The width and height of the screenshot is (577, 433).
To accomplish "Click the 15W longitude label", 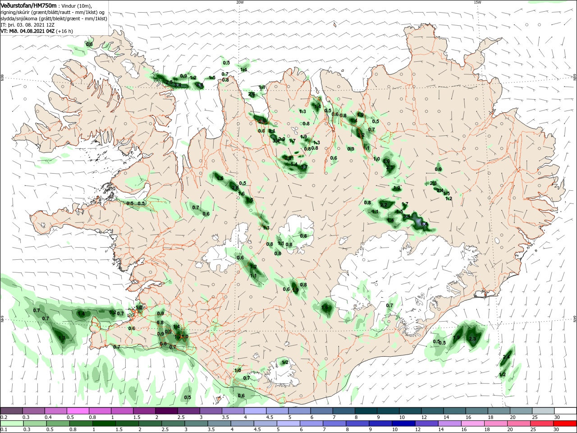I will [x=477, y=2].
